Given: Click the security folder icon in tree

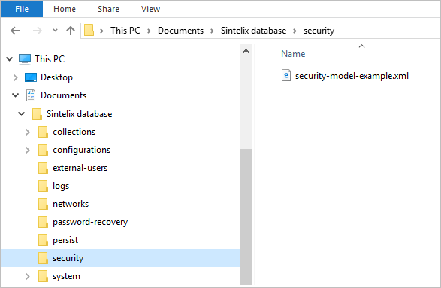Looking at the screenshot, I should click(x=43, y=258).
